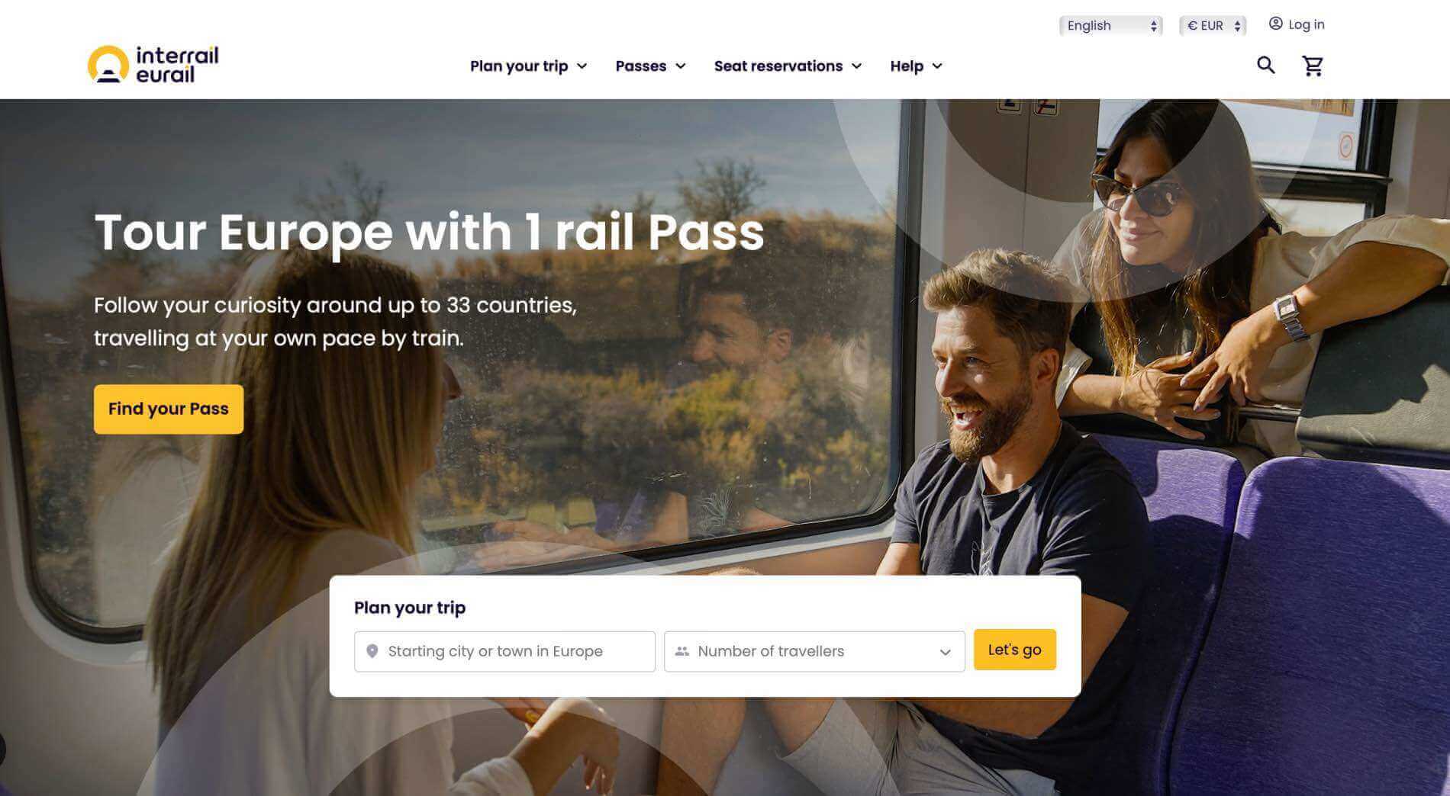Open the shopping cart icon

(1313, 66)
